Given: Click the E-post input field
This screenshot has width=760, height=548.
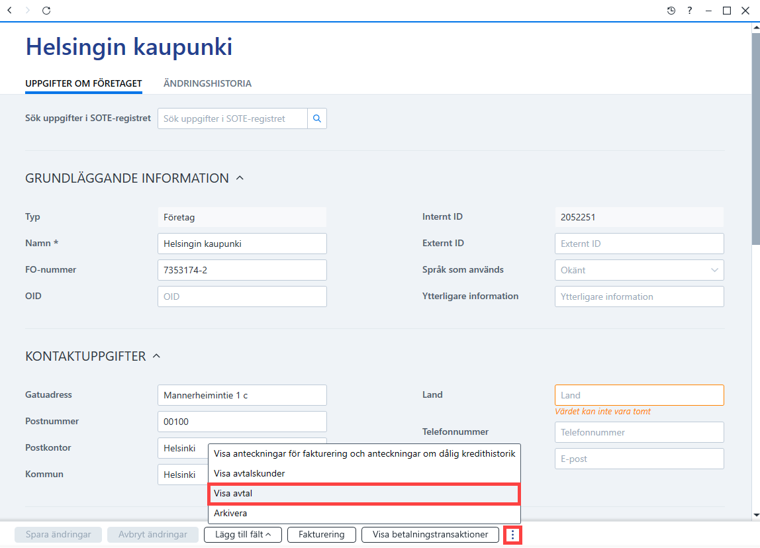Looking at the screenshot, I should [x=640, y=459].
